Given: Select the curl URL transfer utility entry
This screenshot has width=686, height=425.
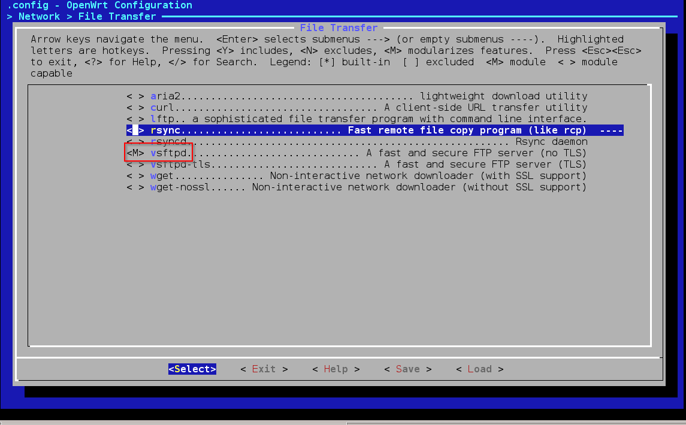Looking at the screenshot, I should [368, 108].
